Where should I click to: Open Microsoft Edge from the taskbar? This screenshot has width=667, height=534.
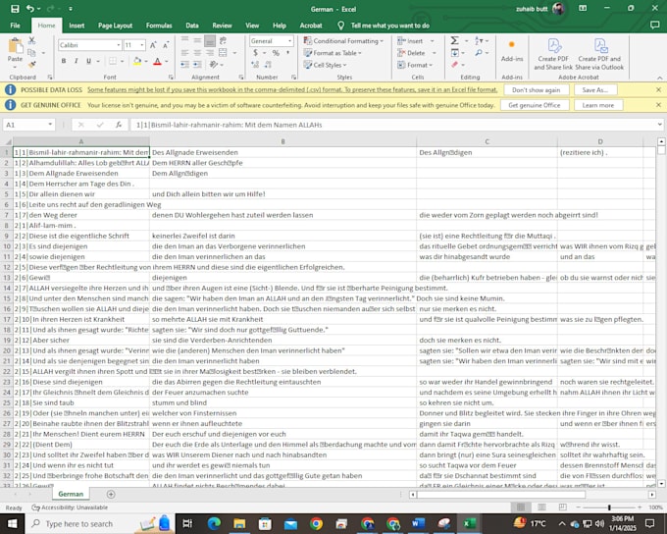pos(214,523)
